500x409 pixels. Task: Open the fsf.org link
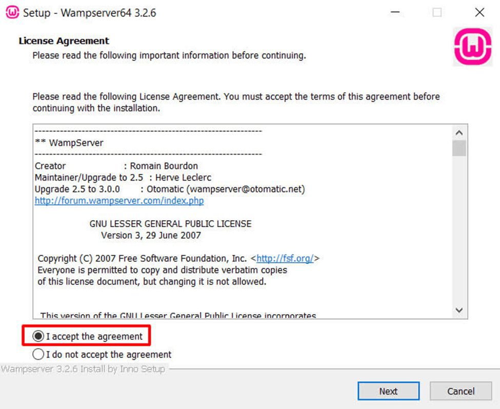point(285,258)
